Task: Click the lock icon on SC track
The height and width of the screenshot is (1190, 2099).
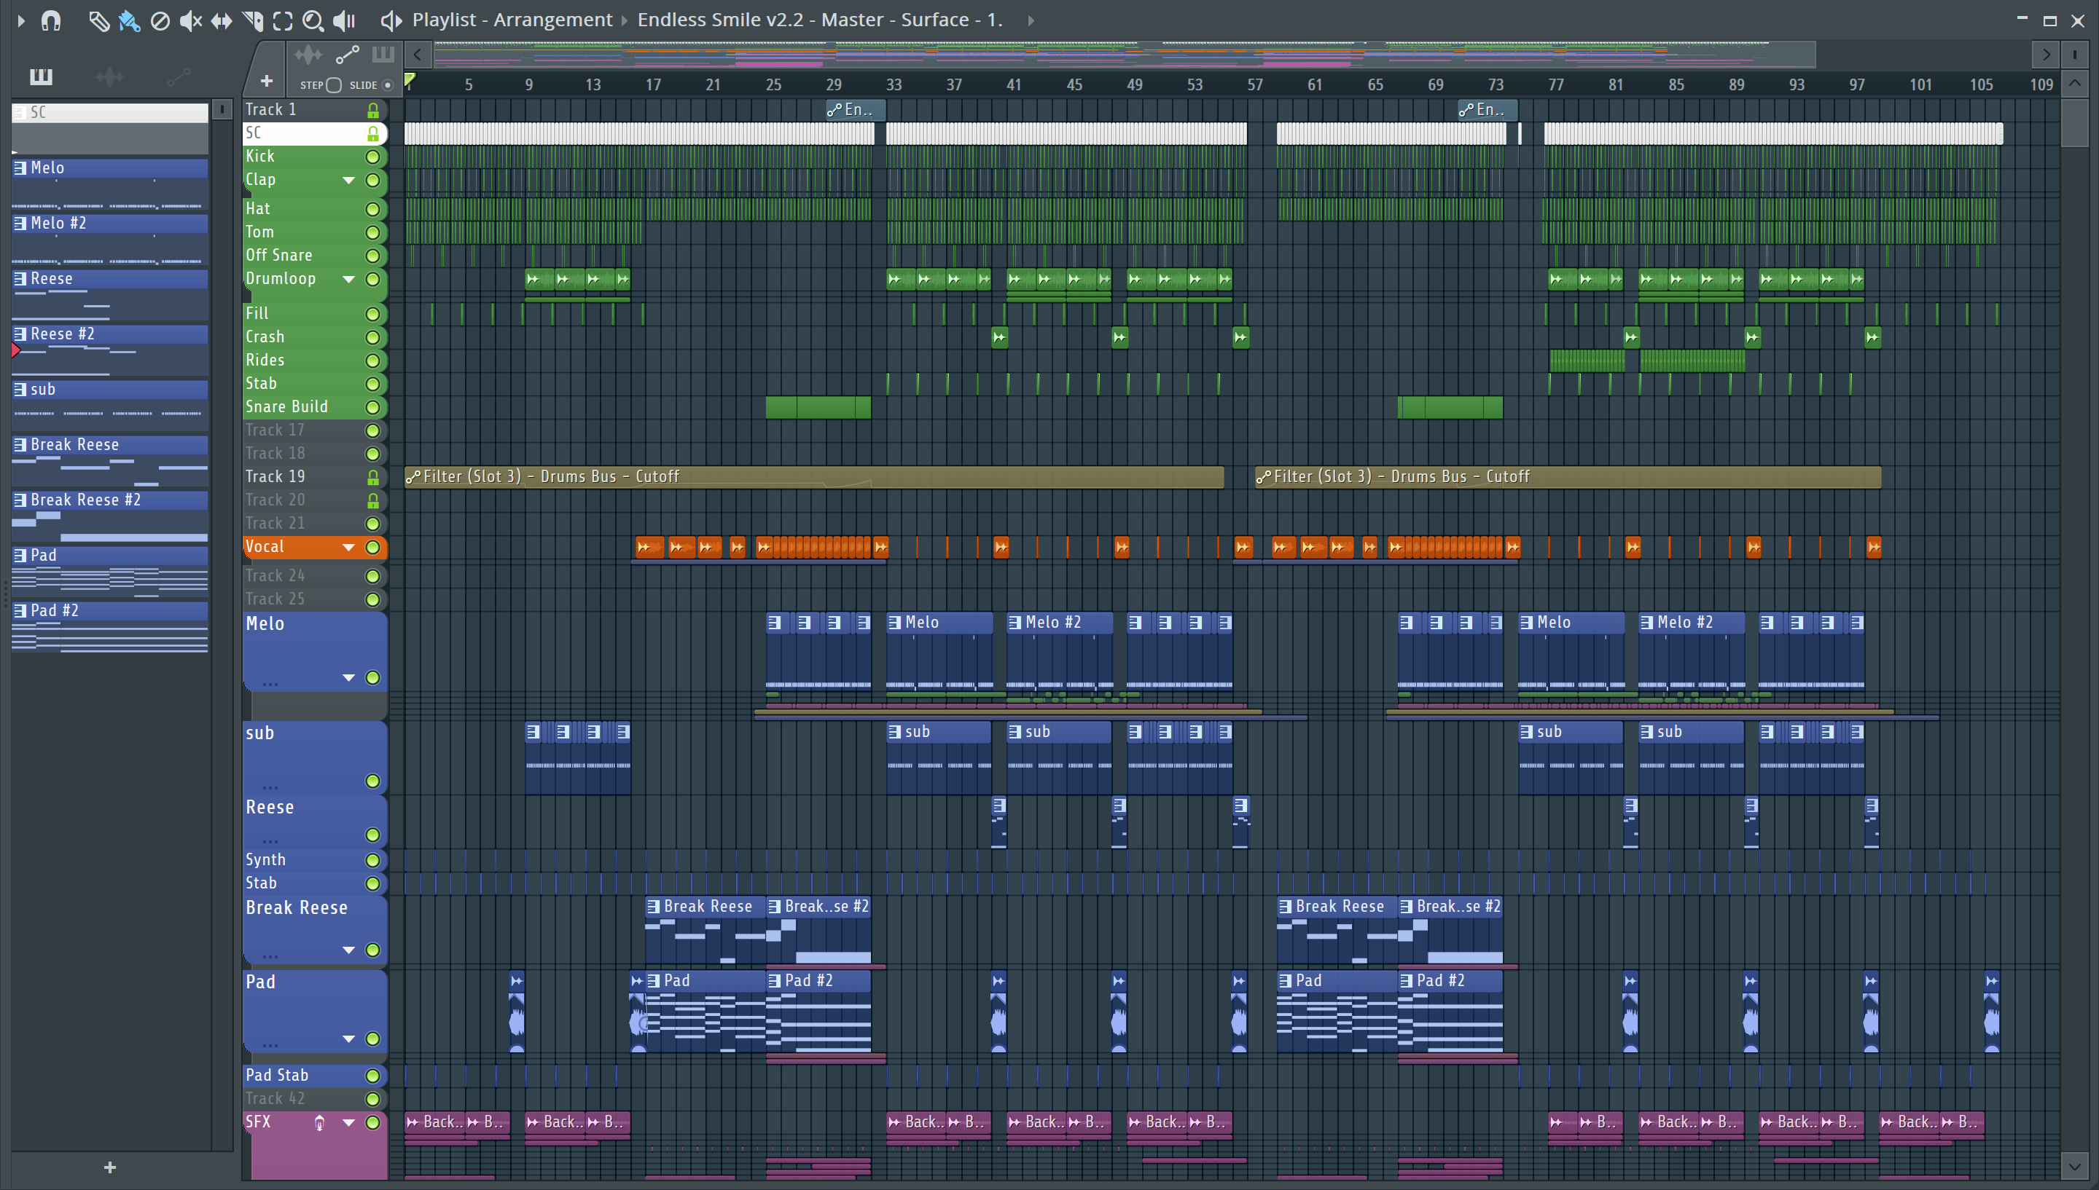Action: (373, 133)
